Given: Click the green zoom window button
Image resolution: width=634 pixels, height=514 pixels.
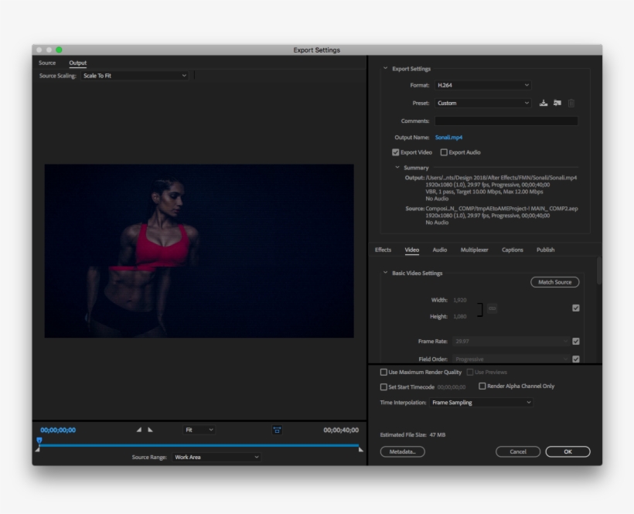Looking at the screenshot, I should [x=59, y=49].
